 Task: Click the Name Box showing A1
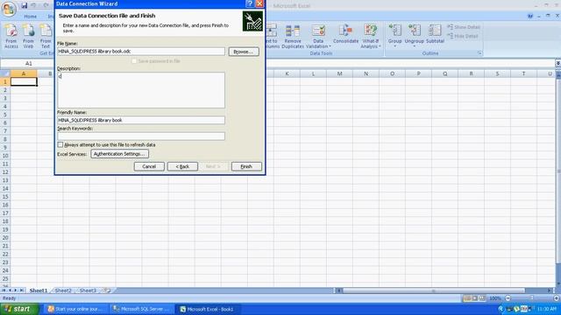pos(28,63)
